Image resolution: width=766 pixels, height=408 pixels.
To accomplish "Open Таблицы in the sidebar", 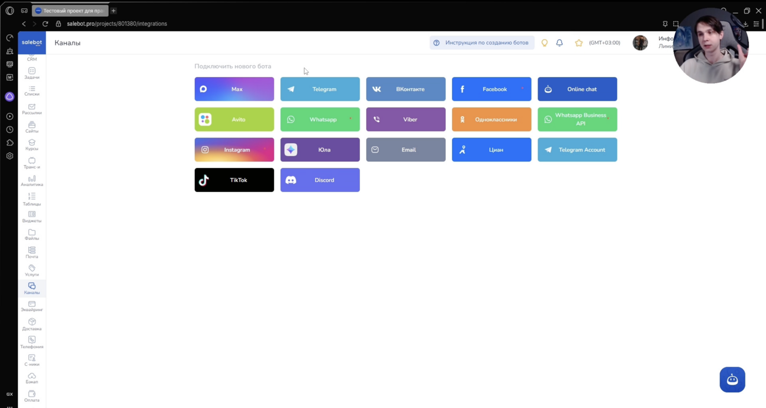I will tap(32, 199).
